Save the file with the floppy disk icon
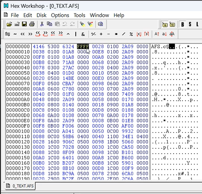The height and width of the screenshot is (194, 202). [24, 24]
